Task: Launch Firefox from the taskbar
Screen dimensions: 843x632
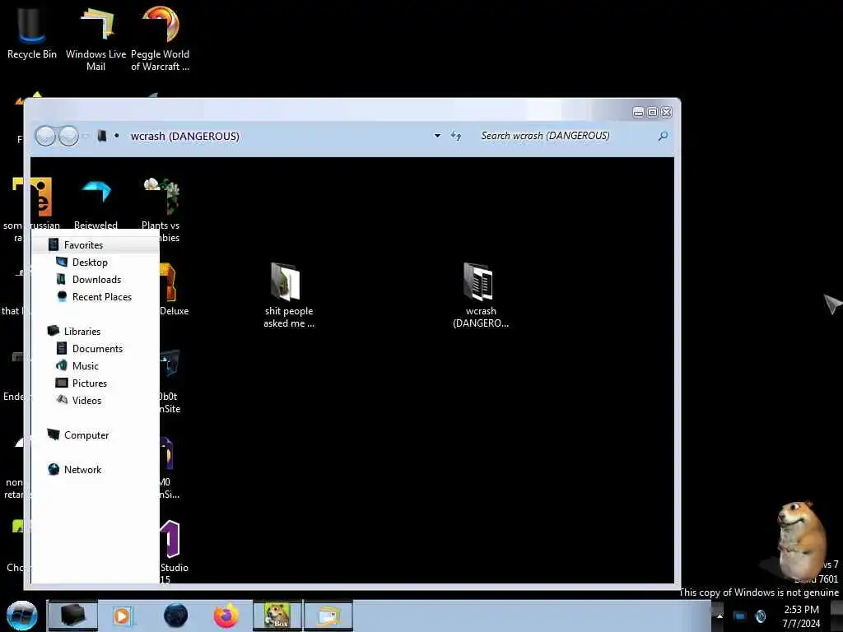Action: [226, 616]
